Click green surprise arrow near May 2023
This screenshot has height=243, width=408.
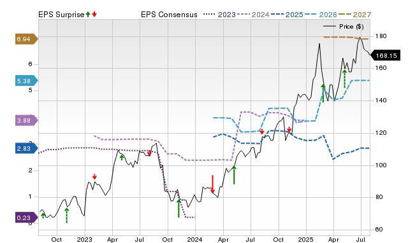tap(122, 158)
